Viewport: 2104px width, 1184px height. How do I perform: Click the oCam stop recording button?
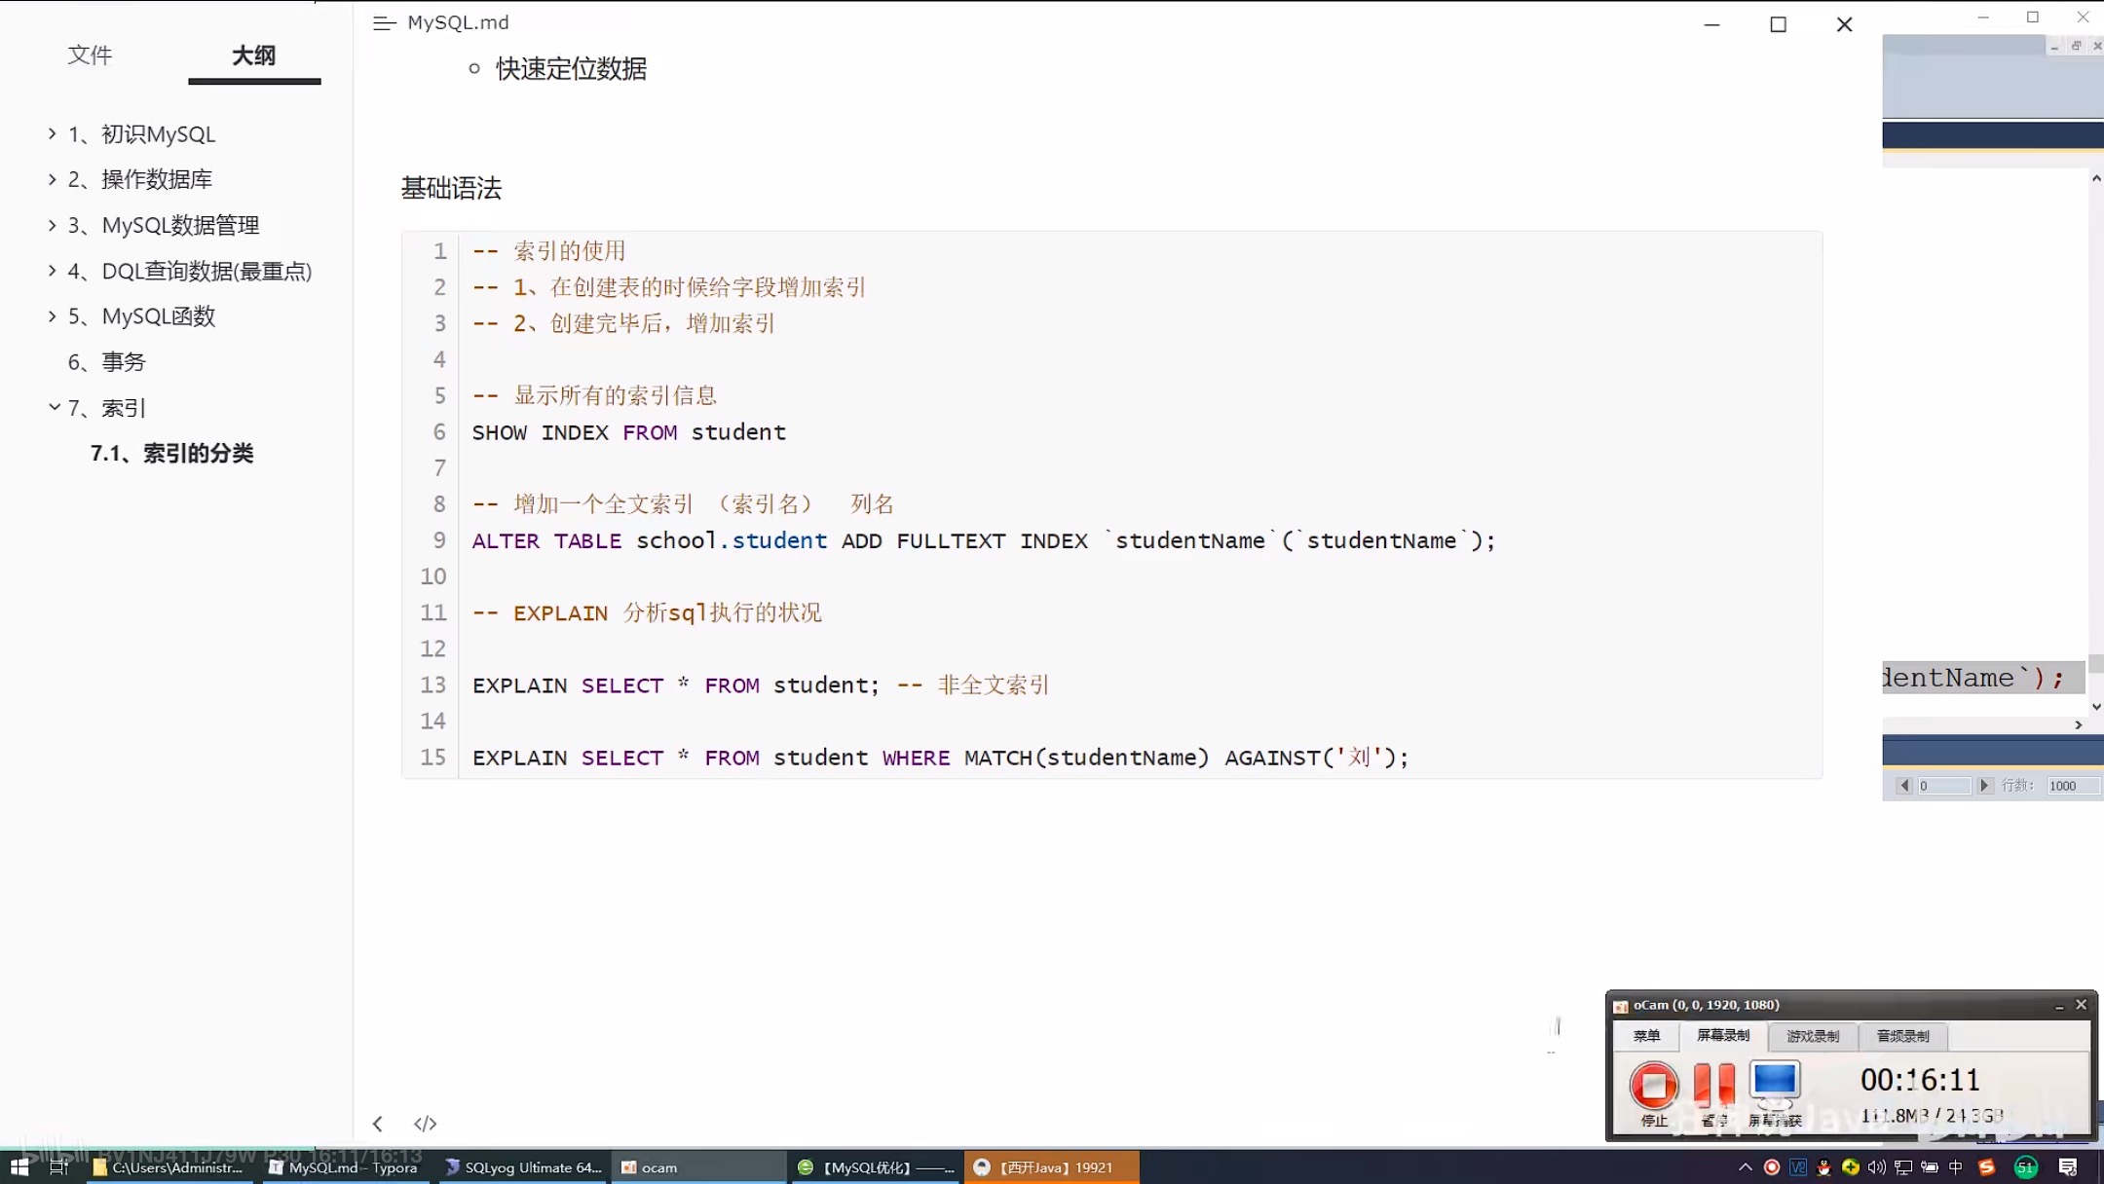pyautogui.click(x=1653, y=1085)
